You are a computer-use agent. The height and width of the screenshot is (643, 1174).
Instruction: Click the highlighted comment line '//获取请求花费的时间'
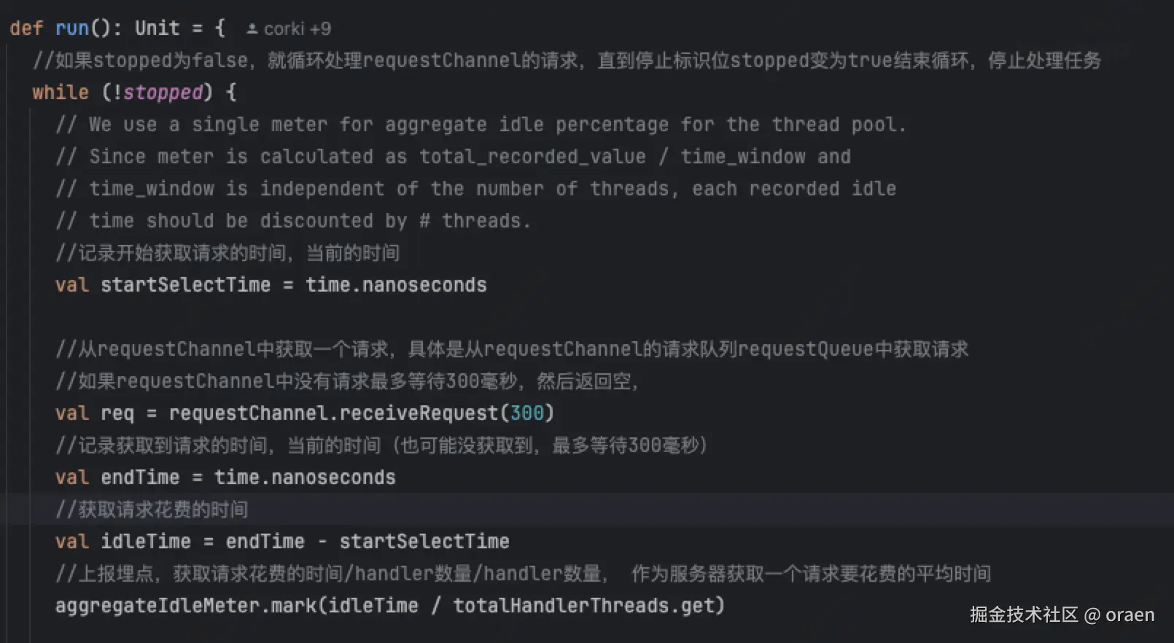[152, 510]
